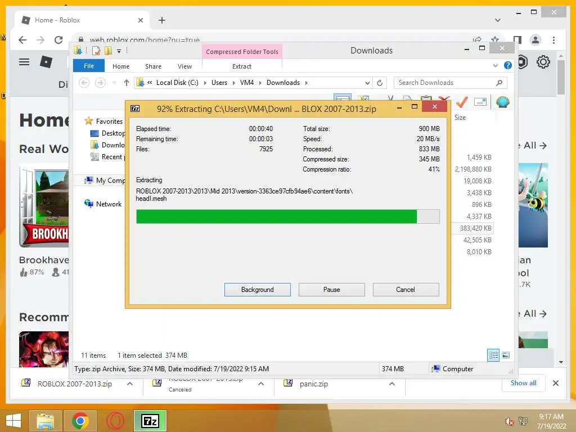Click the Forward arrow in Downloads Explorer window
This screenshot has height=432, width=576.
100,83
